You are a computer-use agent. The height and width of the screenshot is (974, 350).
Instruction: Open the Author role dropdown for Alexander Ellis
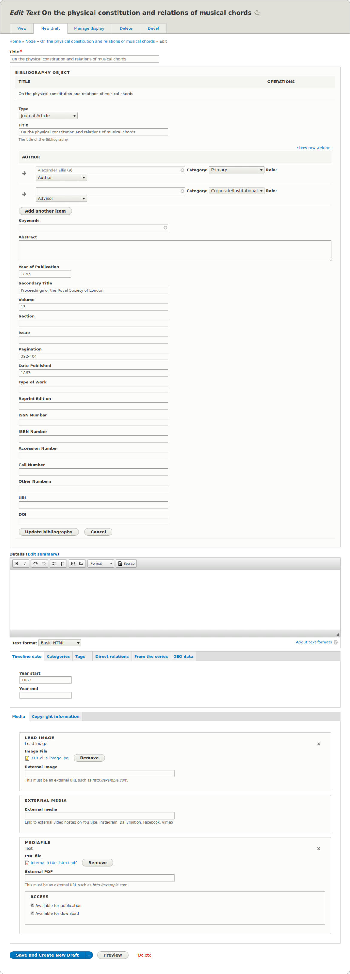tap(61, 177)
